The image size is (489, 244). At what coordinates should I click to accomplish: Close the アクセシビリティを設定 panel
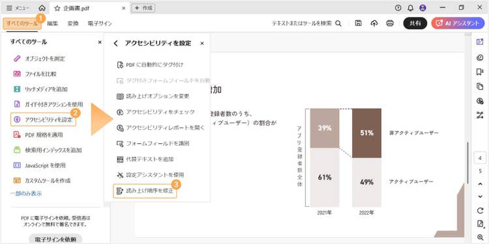201,43
